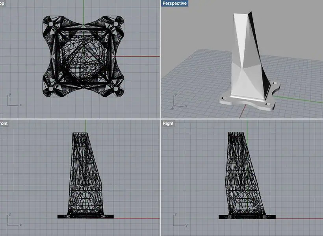
Task: Click the wireframe mesh center in Top viewport
Action: click(84, 56)
